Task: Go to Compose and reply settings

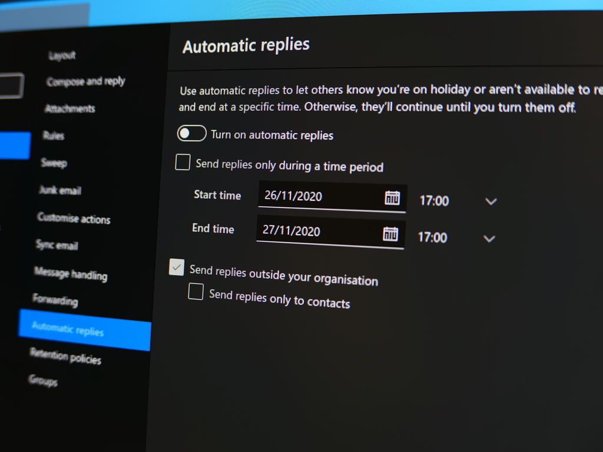Action: (x=86, y=82)
